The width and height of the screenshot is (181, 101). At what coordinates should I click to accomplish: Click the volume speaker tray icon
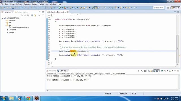168,98
